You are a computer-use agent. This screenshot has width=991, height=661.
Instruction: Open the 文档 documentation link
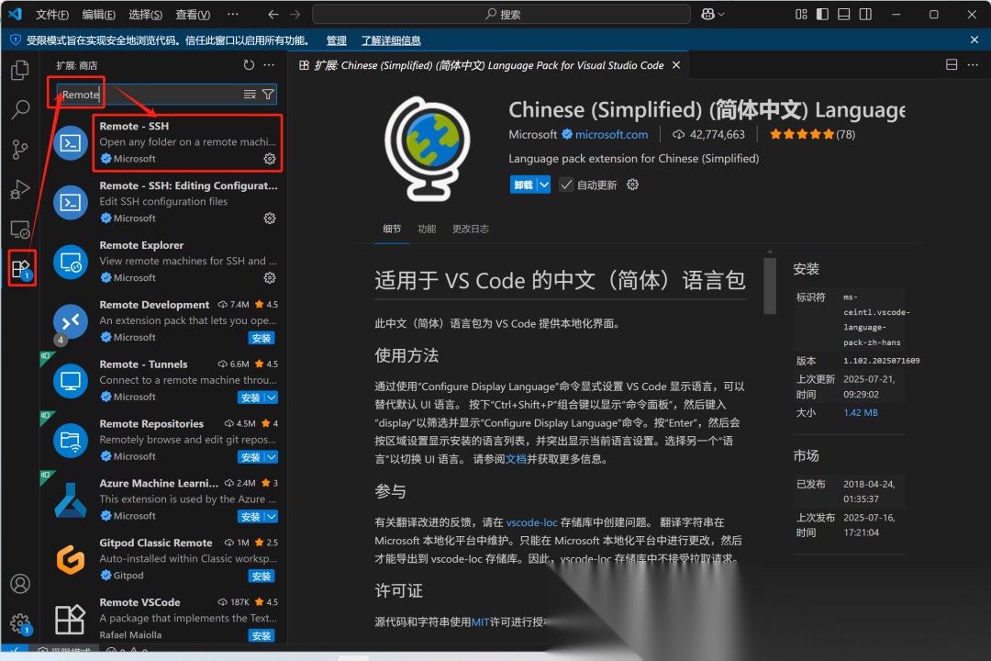516,459
